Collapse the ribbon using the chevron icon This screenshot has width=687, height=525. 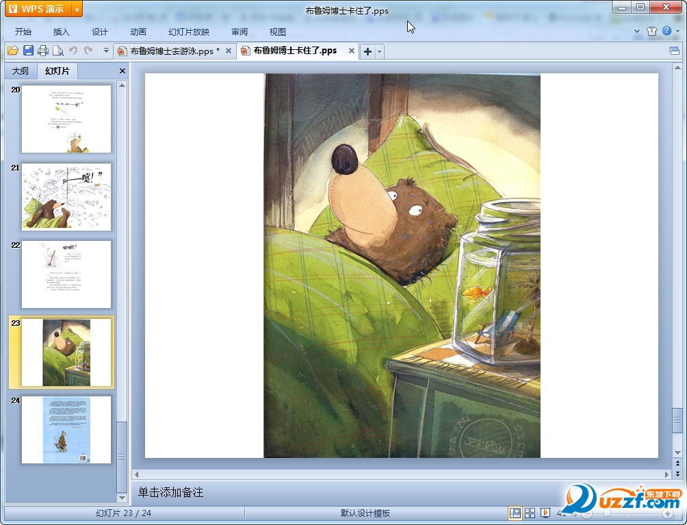coord(637,31)
